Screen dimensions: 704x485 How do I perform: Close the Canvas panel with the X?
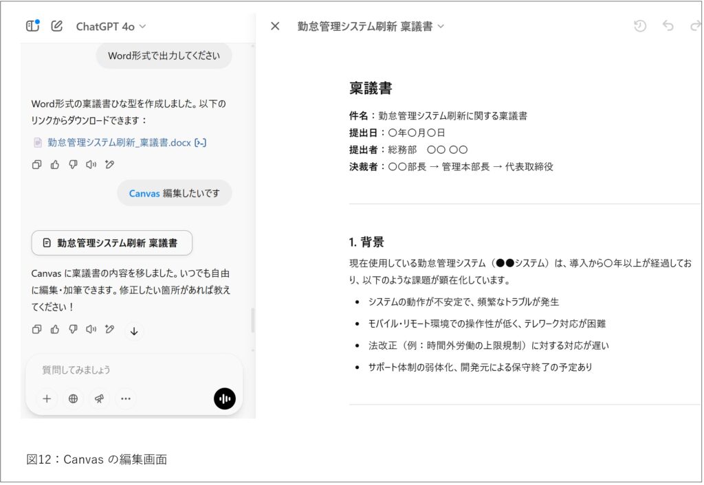(x=274, y=25)
